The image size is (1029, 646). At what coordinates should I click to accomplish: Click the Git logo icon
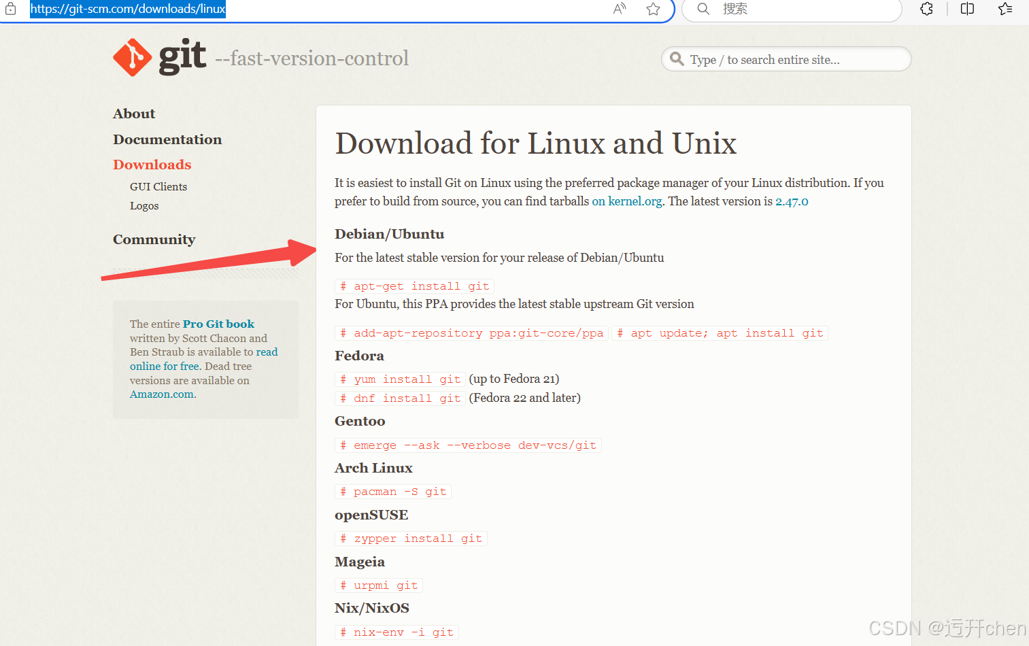coord(132,57)
